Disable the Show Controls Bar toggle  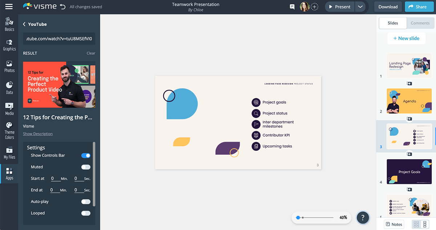click(86, 156)
